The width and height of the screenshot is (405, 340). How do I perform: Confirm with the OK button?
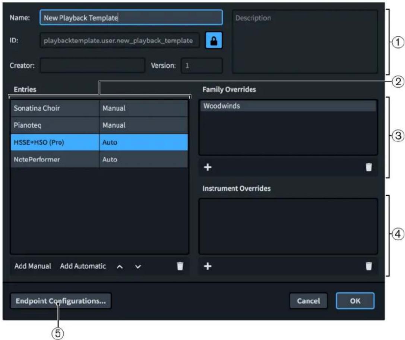(x=355, y=301)
